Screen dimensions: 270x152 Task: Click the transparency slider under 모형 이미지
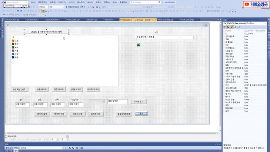[27, 139]
